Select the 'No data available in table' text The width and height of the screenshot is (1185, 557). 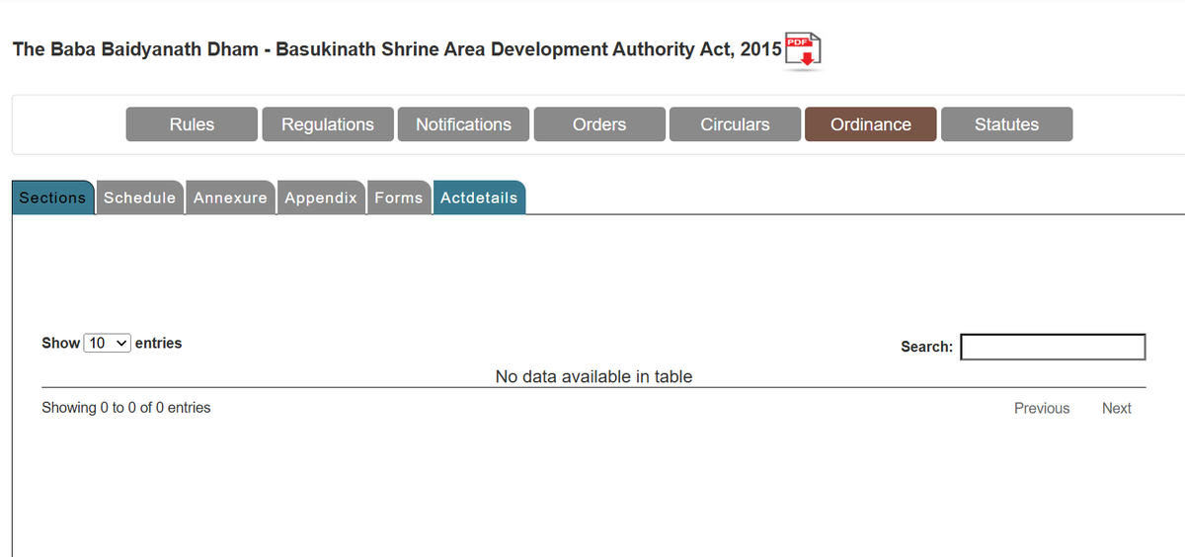tap(593, 376)
